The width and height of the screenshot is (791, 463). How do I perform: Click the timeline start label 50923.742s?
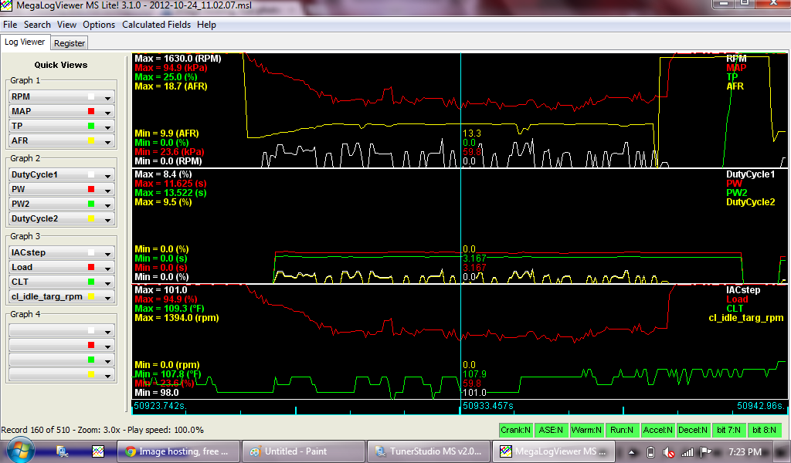click(x=160, y=406)
